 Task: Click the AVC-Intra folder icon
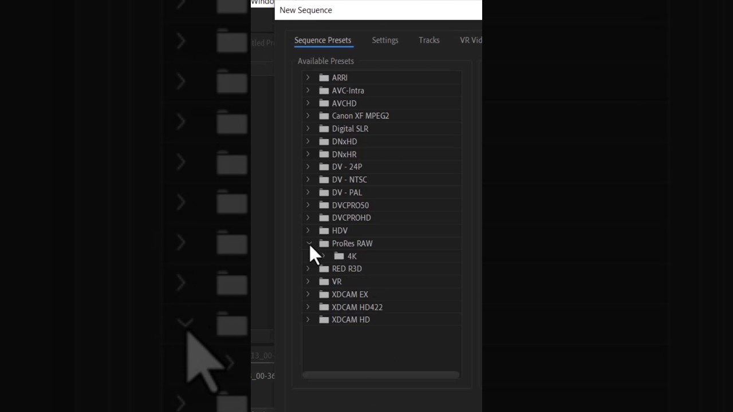(x=324, y=90)
